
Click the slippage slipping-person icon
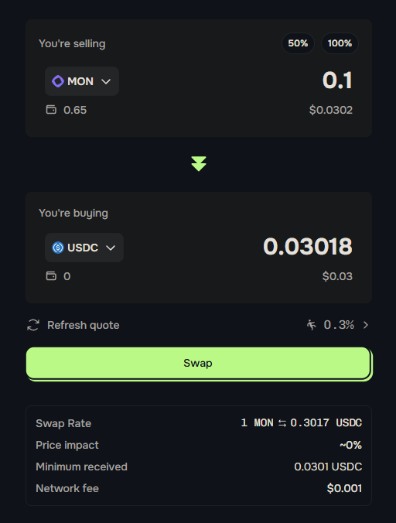tap(312, 324)
